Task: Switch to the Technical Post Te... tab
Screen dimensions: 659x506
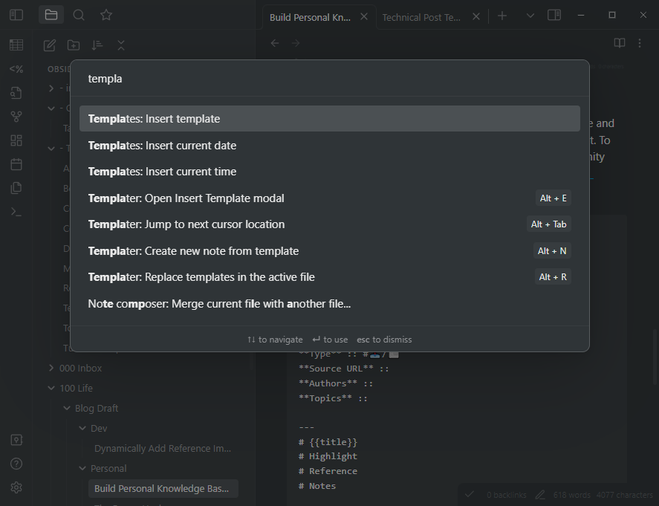Action: point(421,17)
